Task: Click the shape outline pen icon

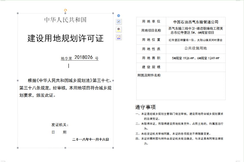Action: coord(118,37)
